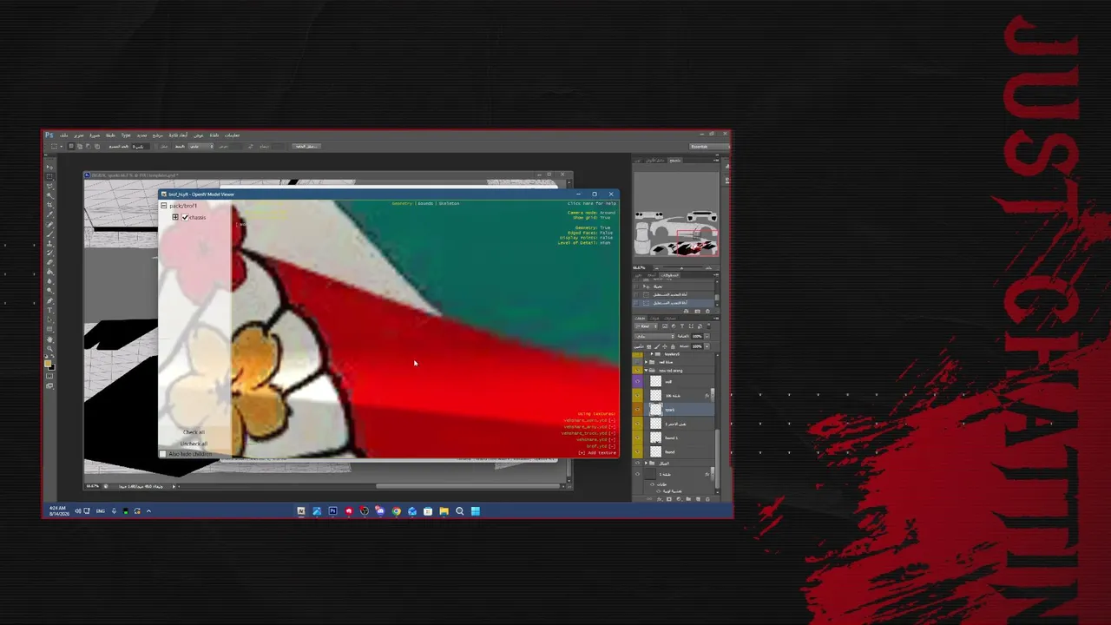Click the create new layer icon
This screenshot has height=625, width=1111.
697,499
